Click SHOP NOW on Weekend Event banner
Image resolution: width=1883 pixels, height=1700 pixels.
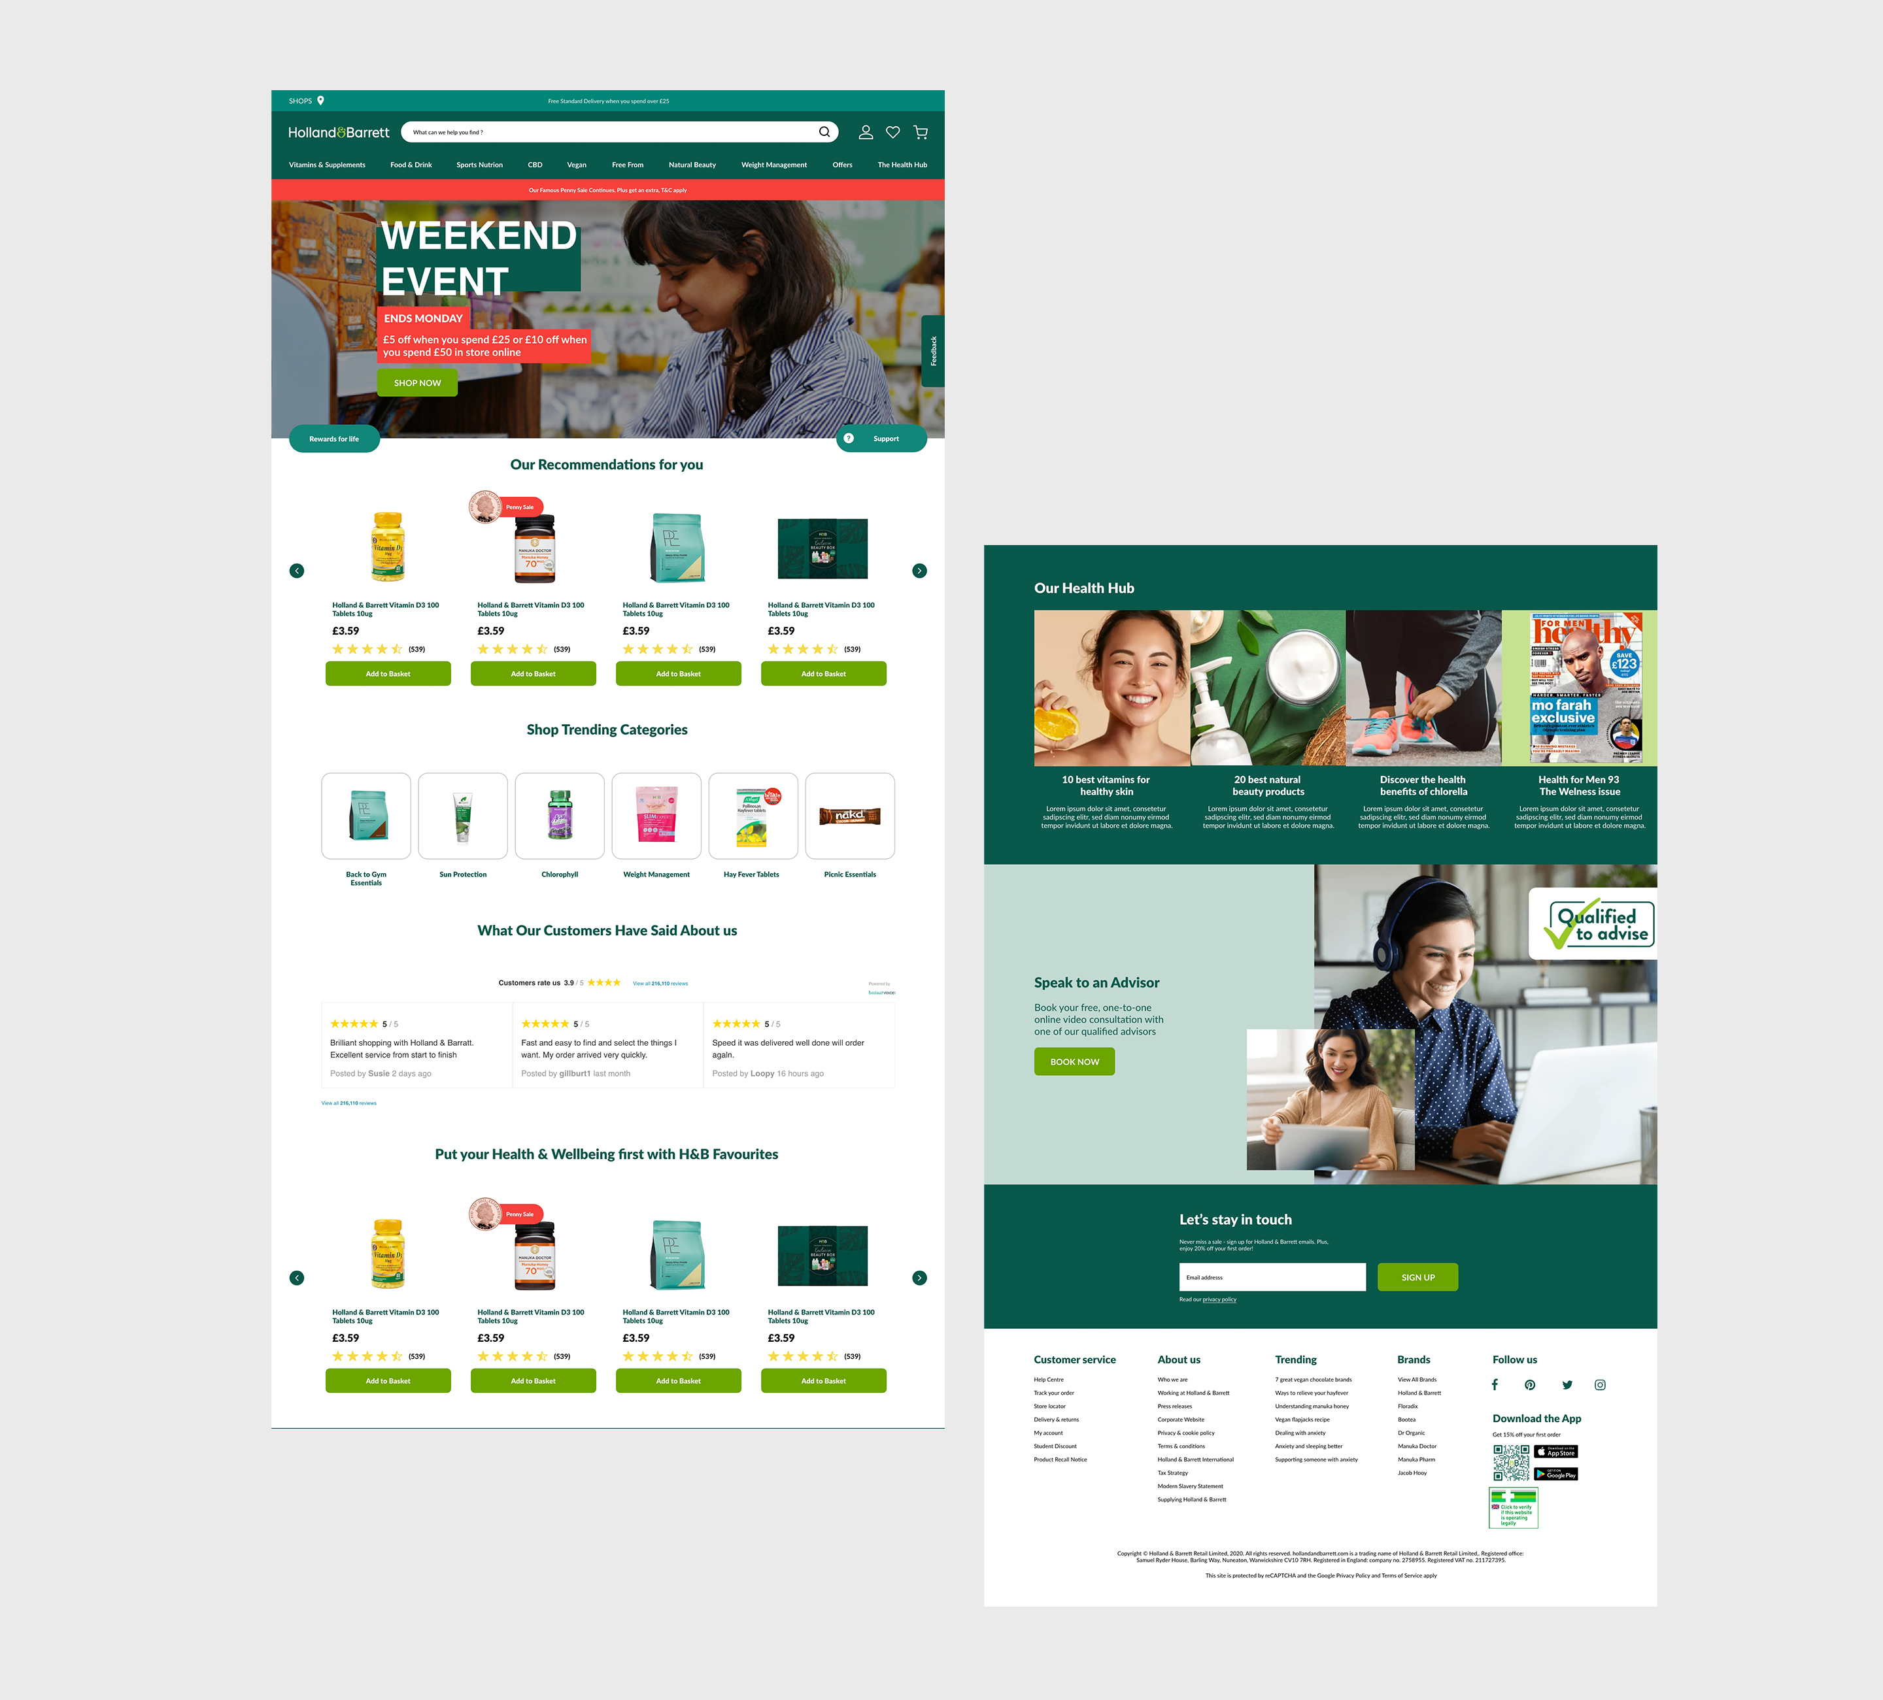pos(415,384)
